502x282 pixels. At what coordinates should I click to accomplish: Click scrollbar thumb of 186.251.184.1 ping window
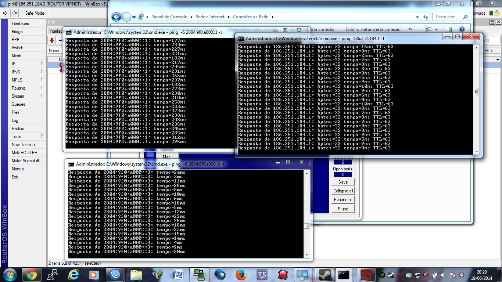[477, 91]
